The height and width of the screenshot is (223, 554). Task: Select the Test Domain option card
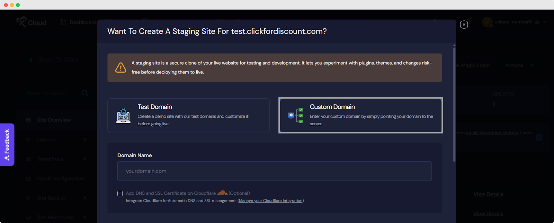(189, 116)
